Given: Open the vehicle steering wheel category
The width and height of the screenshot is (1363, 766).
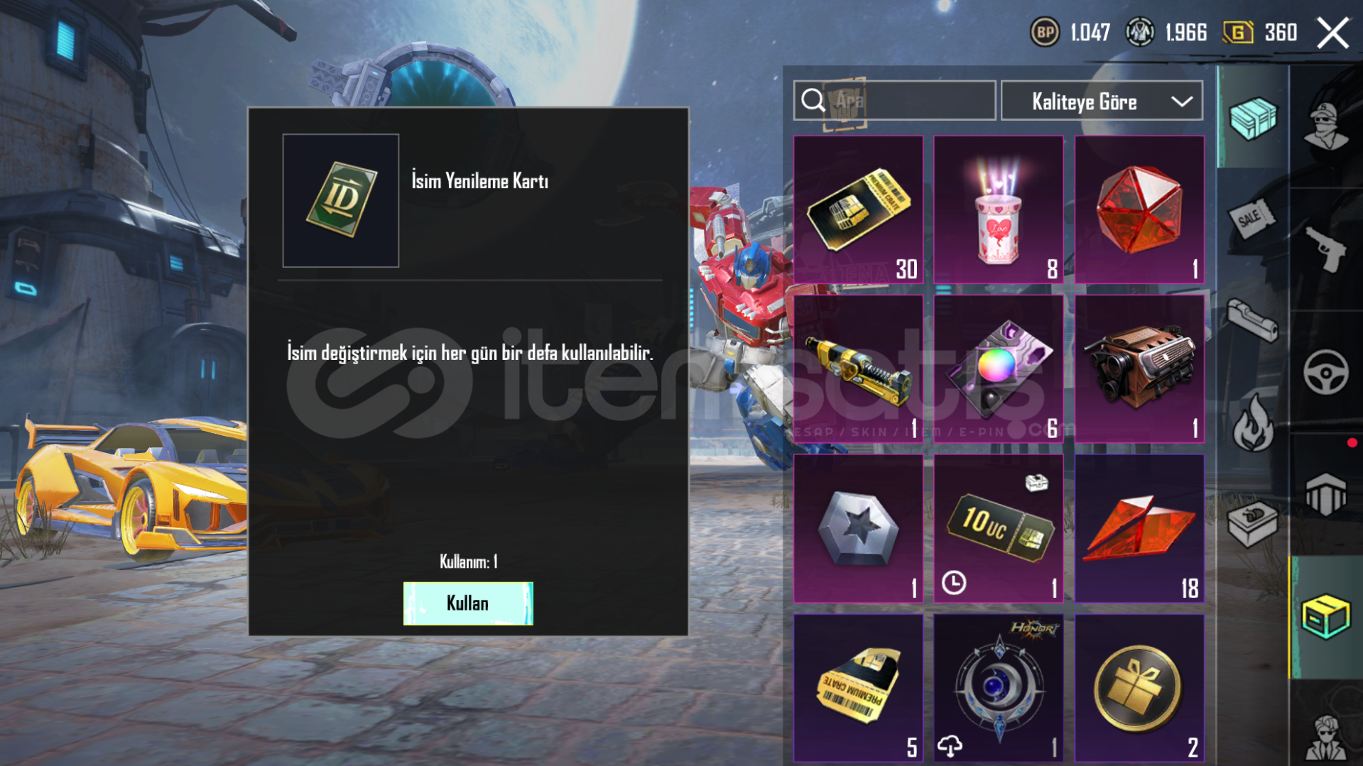Looking at the screenshot, I should click(x=1325, y=372).
